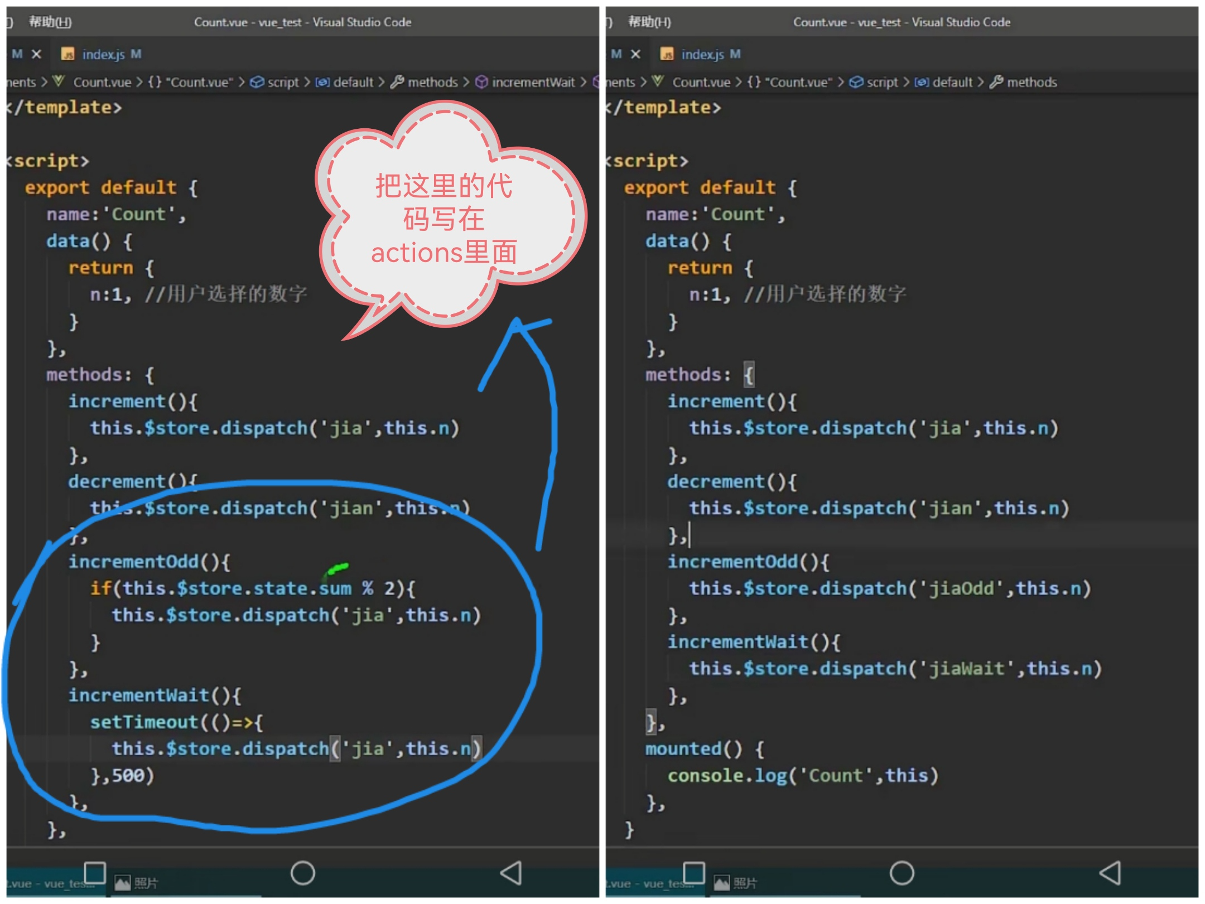Screen dimensions: 1205x904
Task: Click Count.vue breadcrumb in left editor
Action: pos(102,82)
